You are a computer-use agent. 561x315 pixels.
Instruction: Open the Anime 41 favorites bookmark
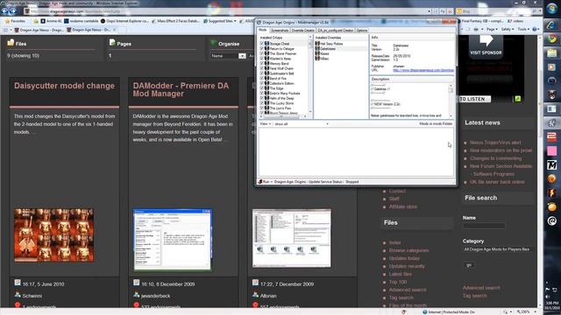click(x=52, y=21)
